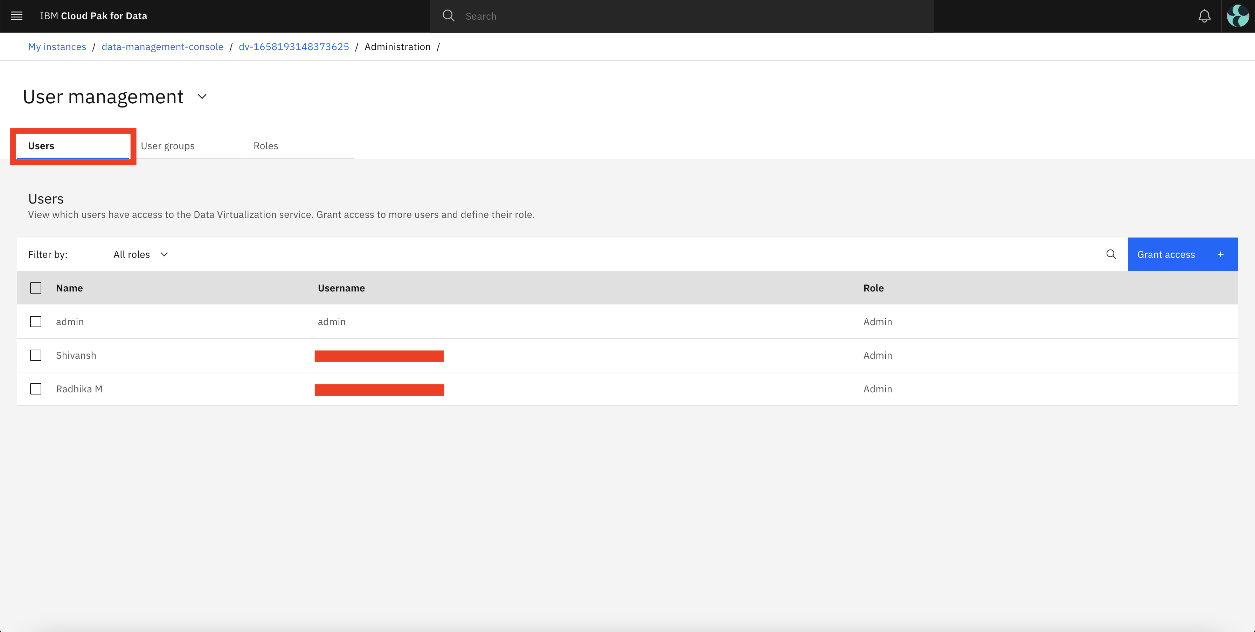Click the plus icon on Grant access
This screenshot has height=632, width=1255.
[x=1220, y=254]
